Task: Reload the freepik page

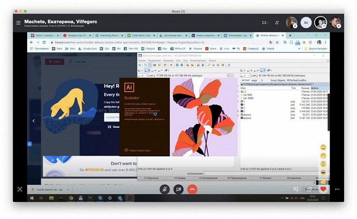Action: [44, 42]
